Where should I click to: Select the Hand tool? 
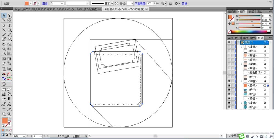[4, 114]
